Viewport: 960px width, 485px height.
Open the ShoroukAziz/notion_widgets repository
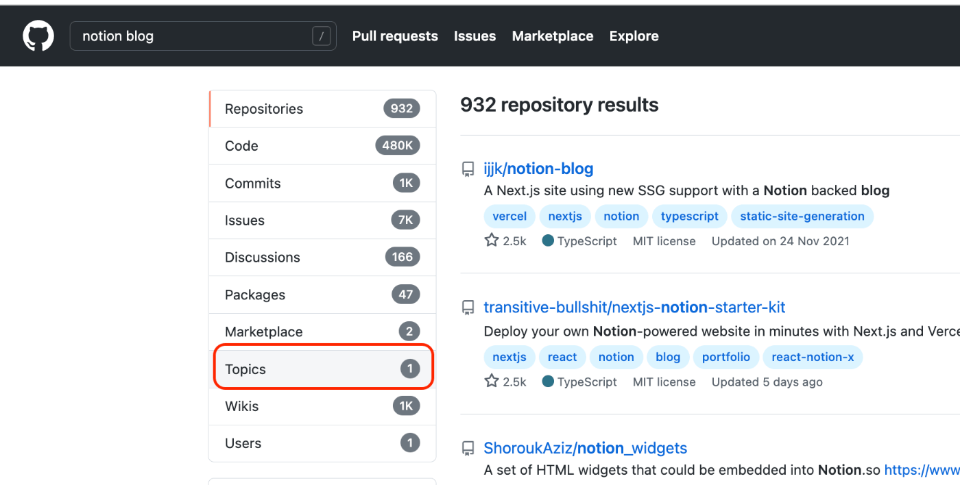click(585, 448)
